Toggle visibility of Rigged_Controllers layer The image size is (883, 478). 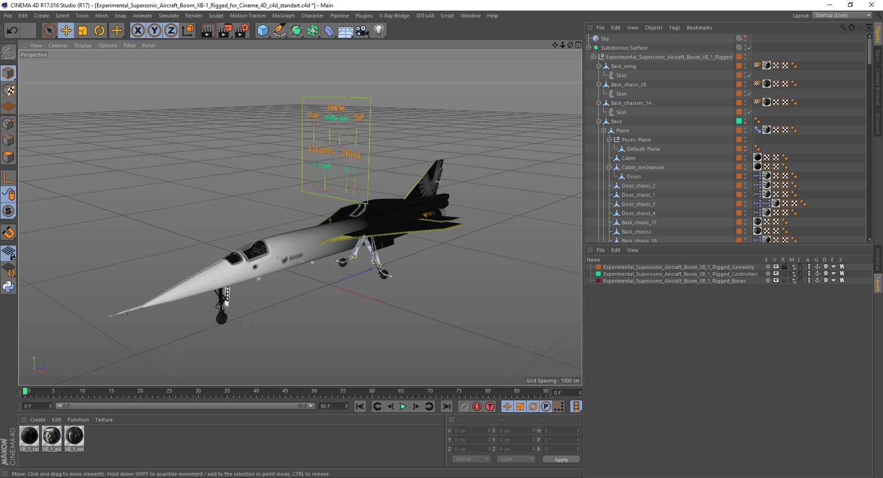tap(776, 273)
